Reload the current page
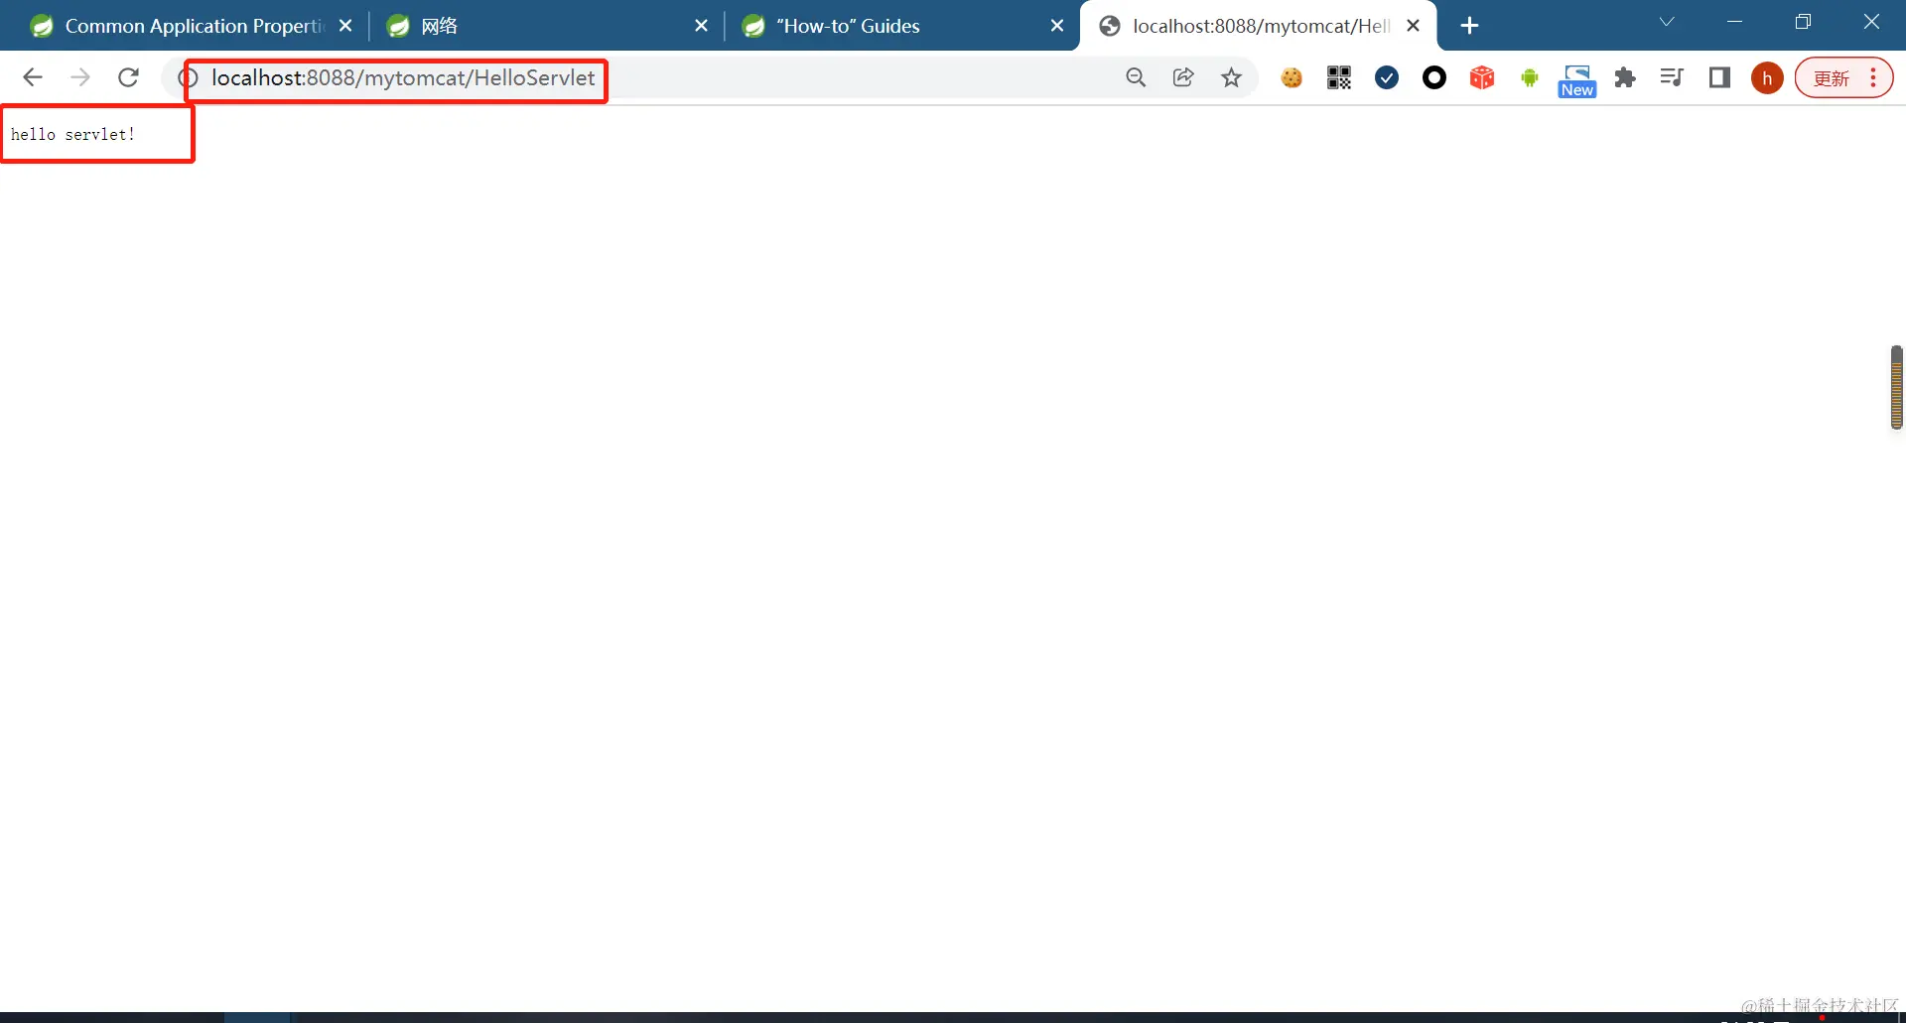Screen dimensions: 1906x1023 pyautogui.click(x=128, y=77)
